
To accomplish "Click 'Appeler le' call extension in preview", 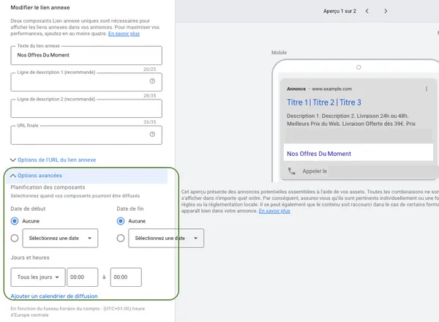I will [x=315, y=171].
